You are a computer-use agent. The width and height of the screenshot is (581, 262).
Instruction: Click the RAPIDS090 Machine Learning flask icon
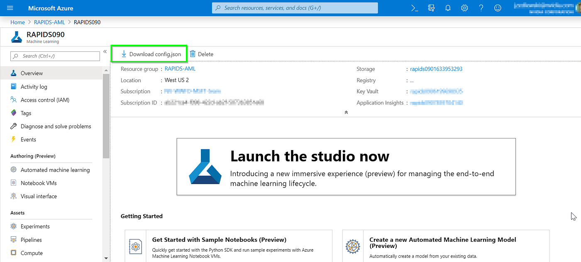tap(17, 37)
